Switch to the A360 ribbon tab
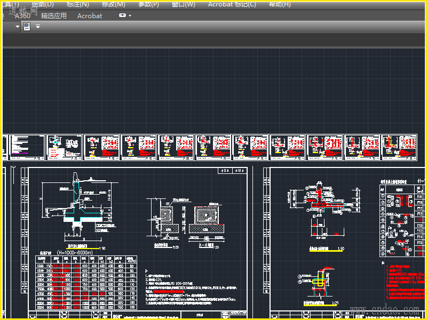427x320 pixels. click(22, 16)
